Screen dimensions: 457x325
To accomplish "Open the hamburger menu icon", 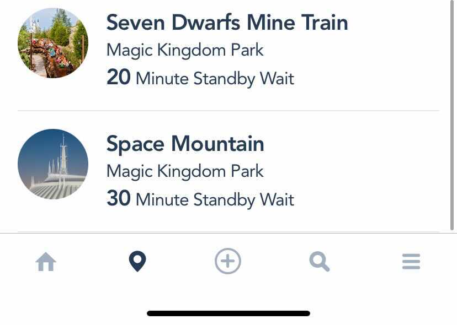I will 411,261.
